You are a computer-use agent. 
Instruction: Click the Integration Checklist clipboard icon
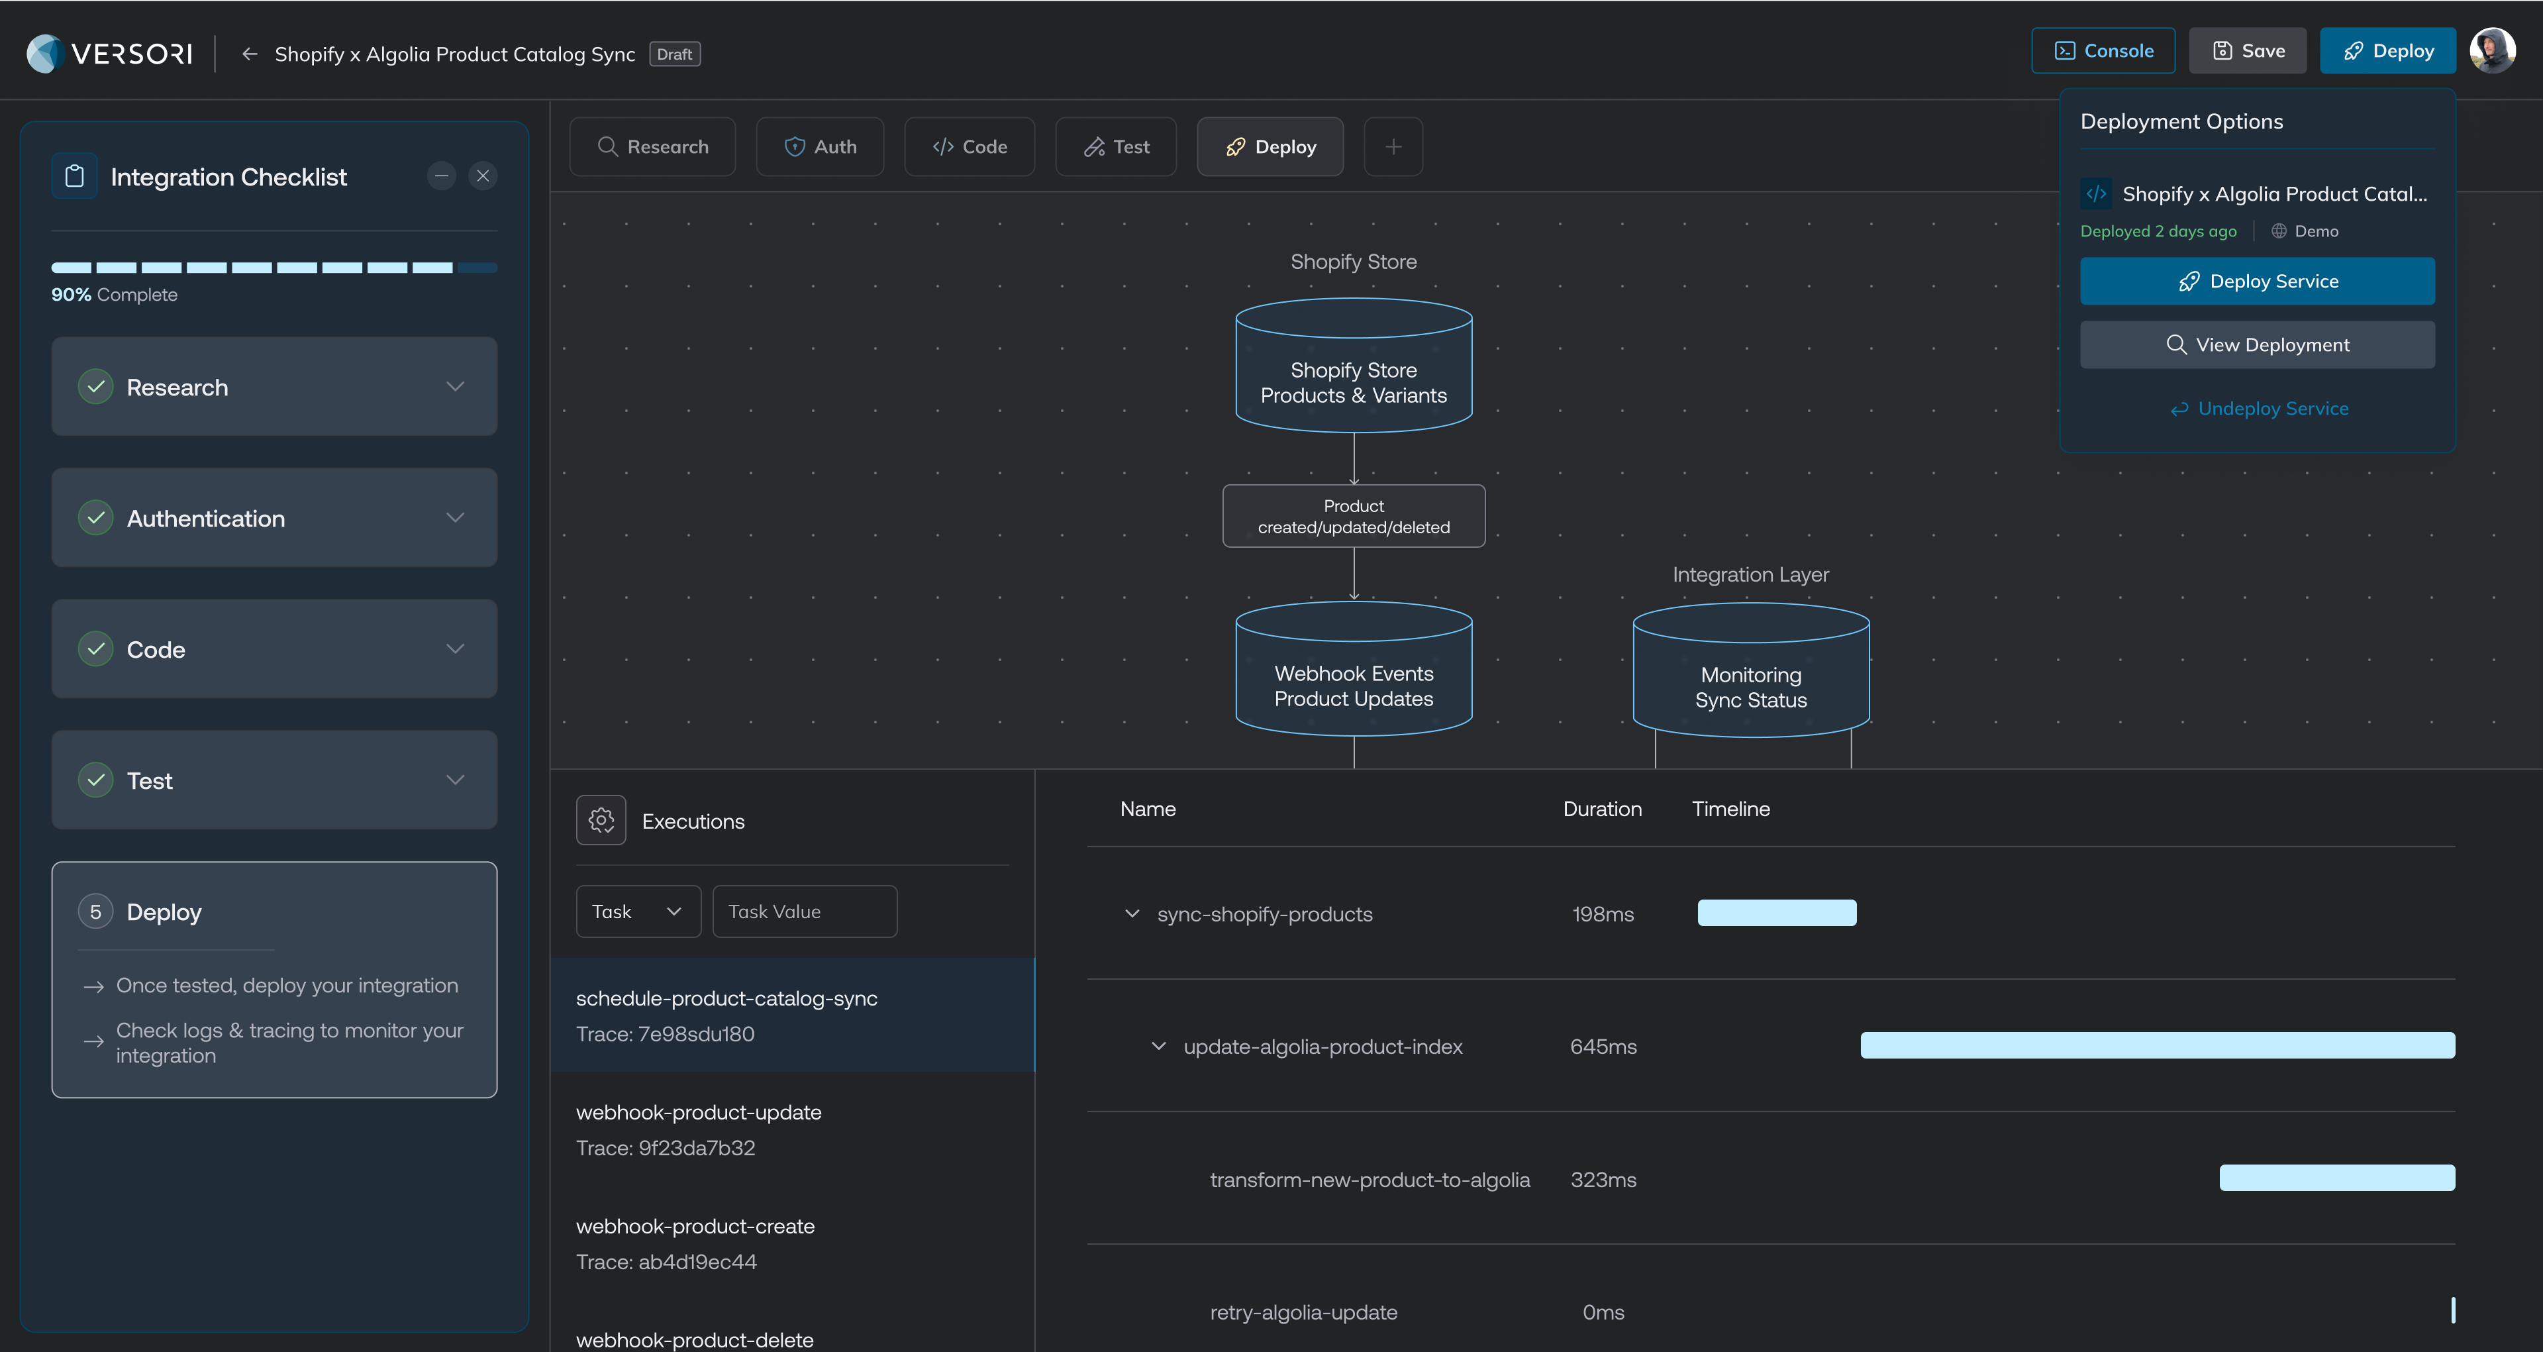(x=75, y=177)
